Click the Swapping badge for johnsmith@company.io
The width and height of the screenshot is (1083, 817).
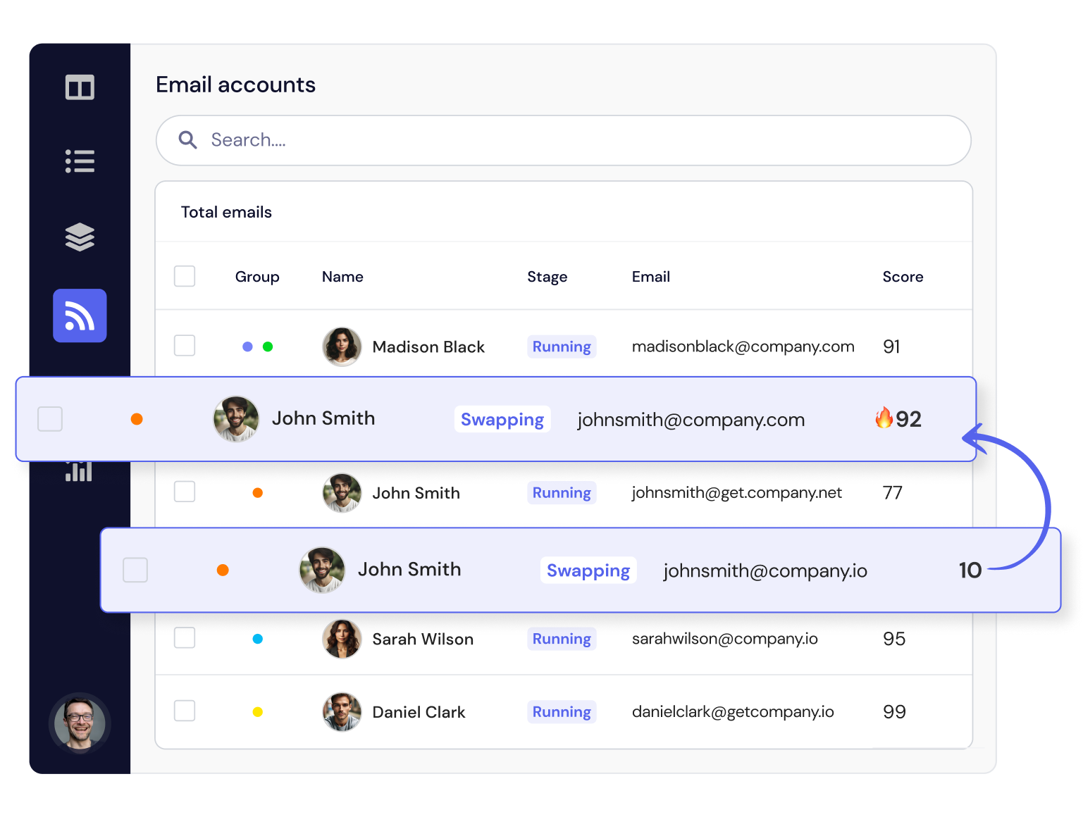coord(588,570)
